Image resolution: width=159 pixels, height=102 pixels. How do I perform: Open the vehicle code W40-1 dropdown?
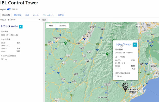pos(25,20)
